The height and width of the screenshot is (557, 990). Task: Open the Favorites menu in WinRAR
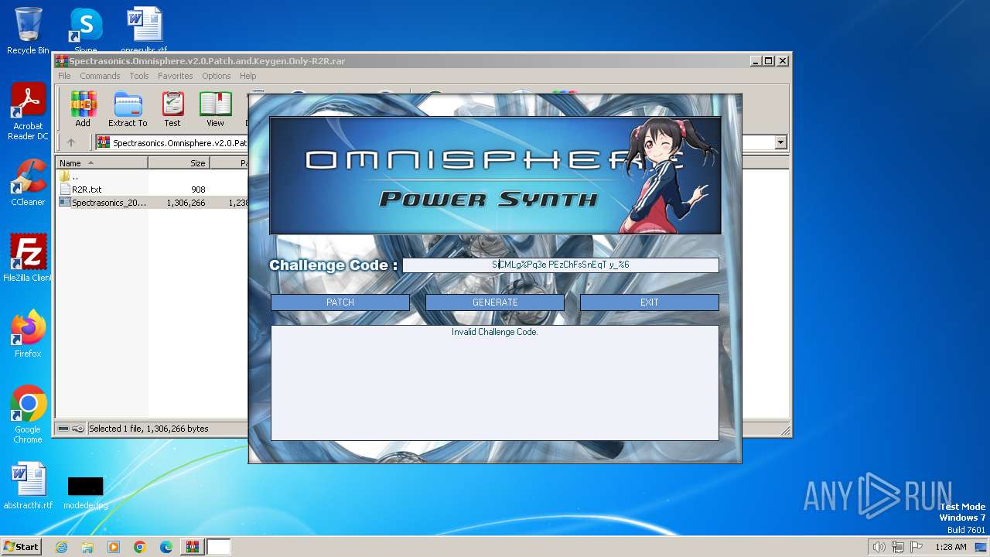tap(176, 76)
